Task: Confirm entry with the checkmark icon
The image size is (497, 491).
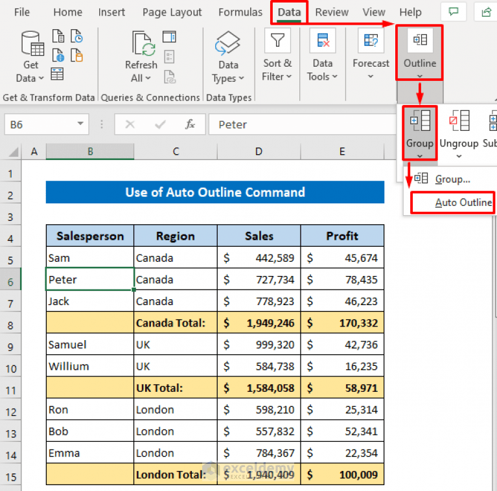Action: click(x=161, y=124)
